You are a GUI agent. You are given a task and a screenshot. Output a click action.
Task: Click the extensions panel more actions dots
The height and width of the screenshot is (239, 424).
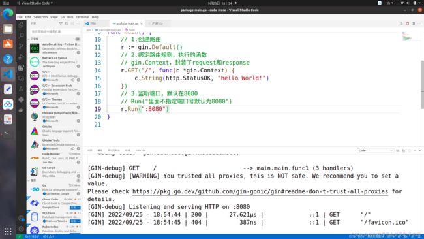78,24
